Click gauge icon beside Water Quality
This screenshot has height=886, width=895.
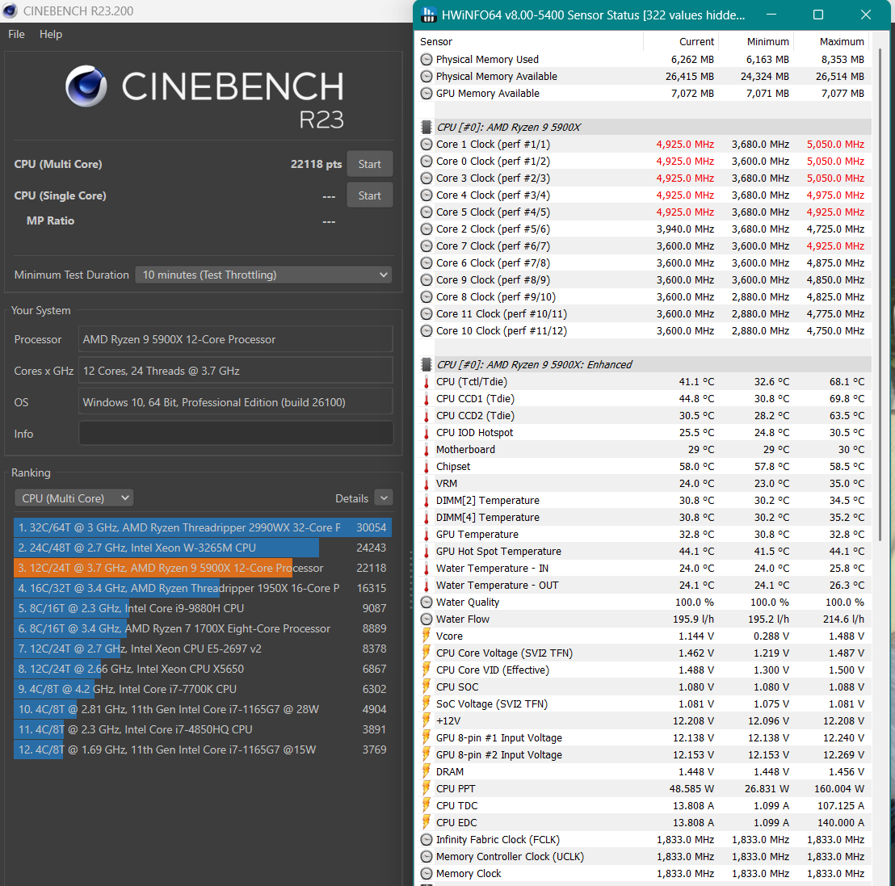(x=426, y=603)
